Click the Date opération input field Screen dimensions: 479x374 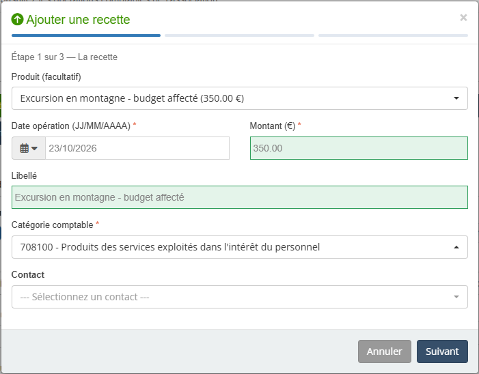click(137, 148)
